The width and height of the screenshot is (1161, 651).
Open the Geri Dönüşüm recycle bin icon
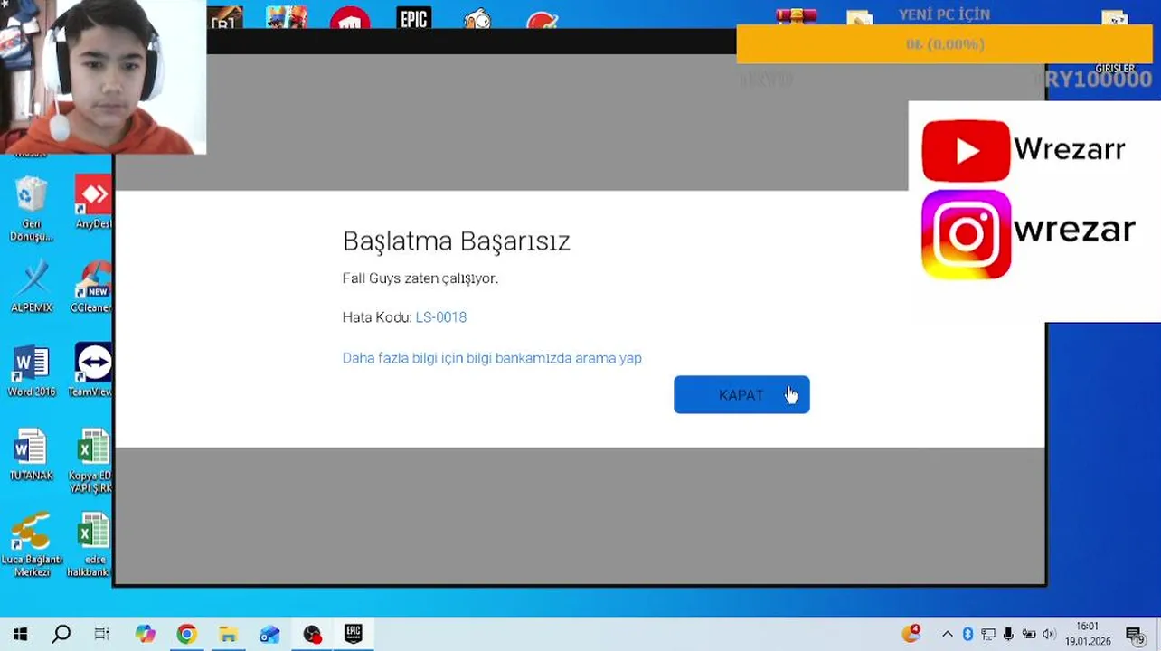[32, 208]
